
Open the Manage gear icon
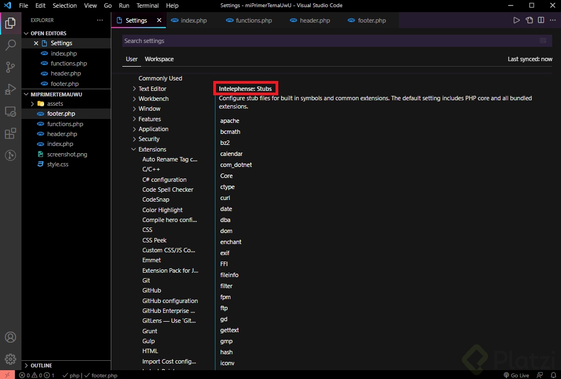click(10, 359)
